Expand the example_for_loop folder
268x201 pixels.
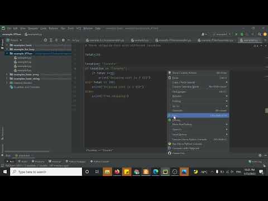pyautogui.click(x=7, y=50)
